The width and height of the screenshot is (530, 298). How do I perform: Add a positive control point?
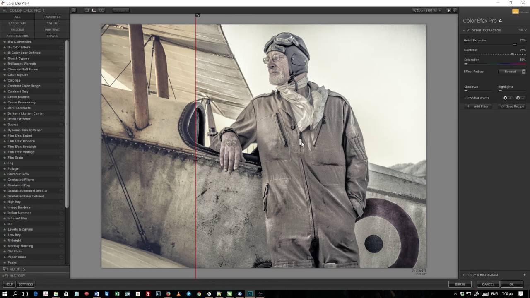[x=505, y=98]
